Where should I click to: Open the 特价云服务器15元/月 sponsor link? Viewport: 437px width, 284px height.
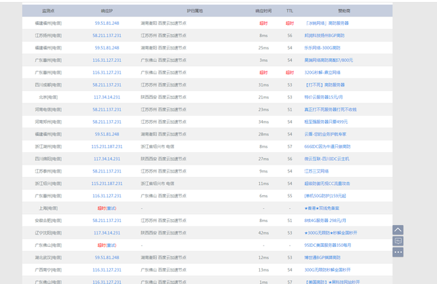323,98
